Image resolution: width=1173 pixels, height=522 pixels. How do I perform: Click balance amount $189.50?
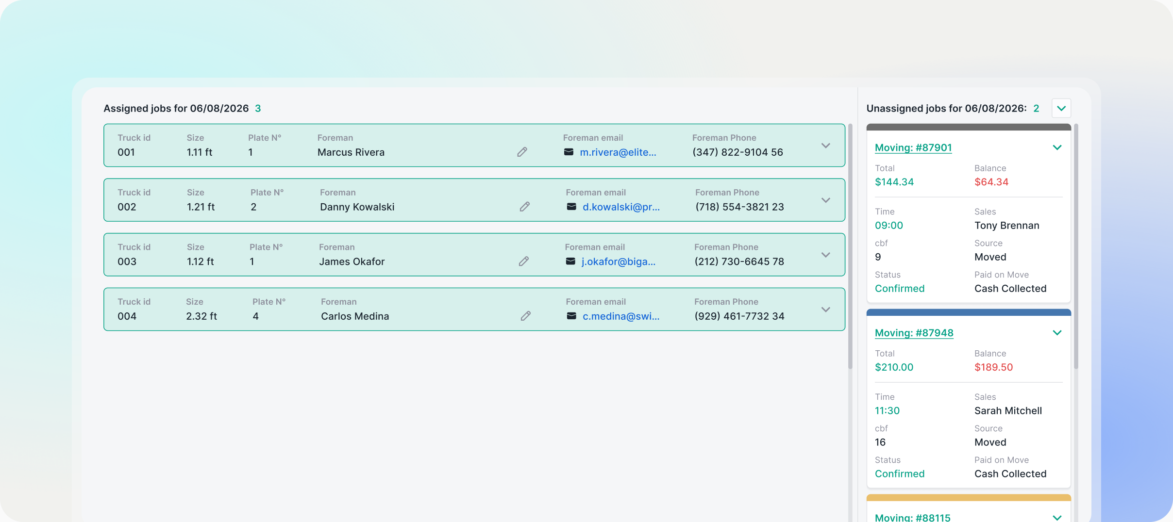coord(993,367)
